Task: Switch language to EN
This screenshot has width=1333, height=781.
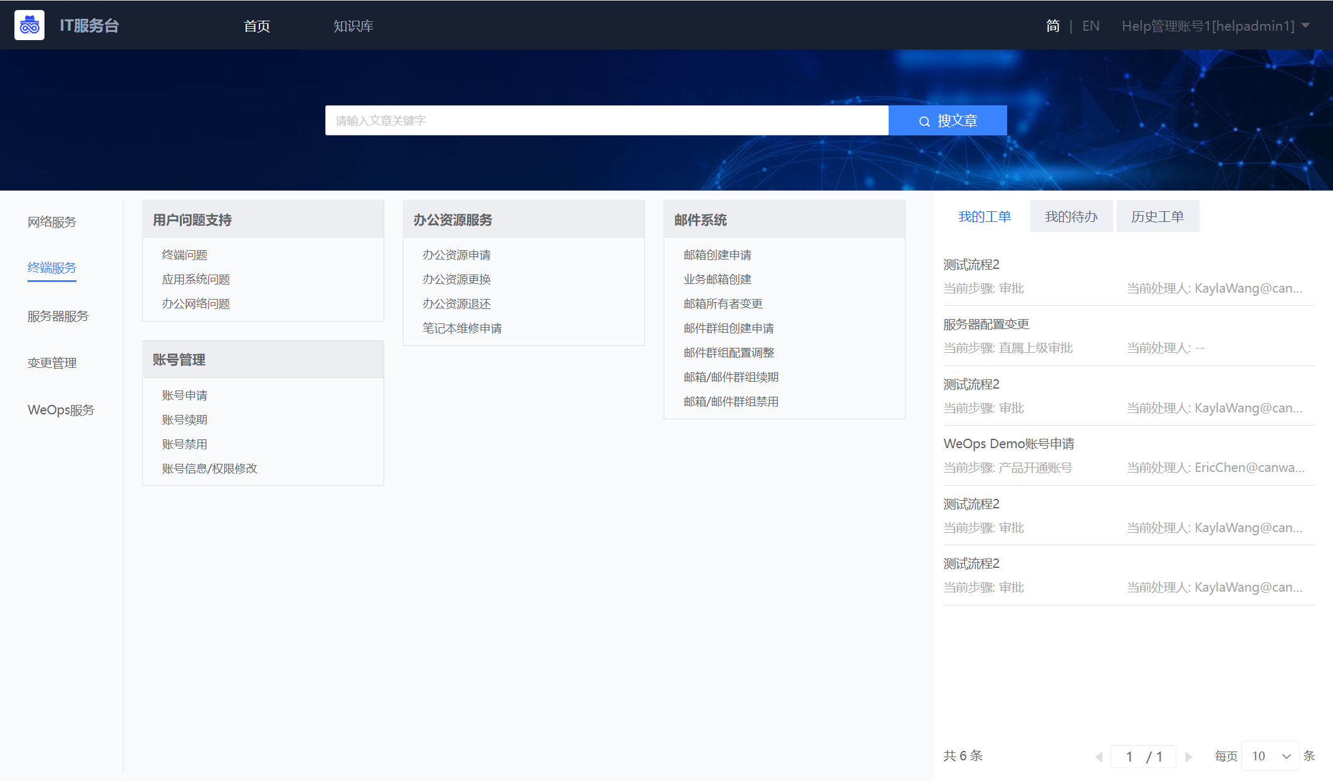Action: point(1090,26)
